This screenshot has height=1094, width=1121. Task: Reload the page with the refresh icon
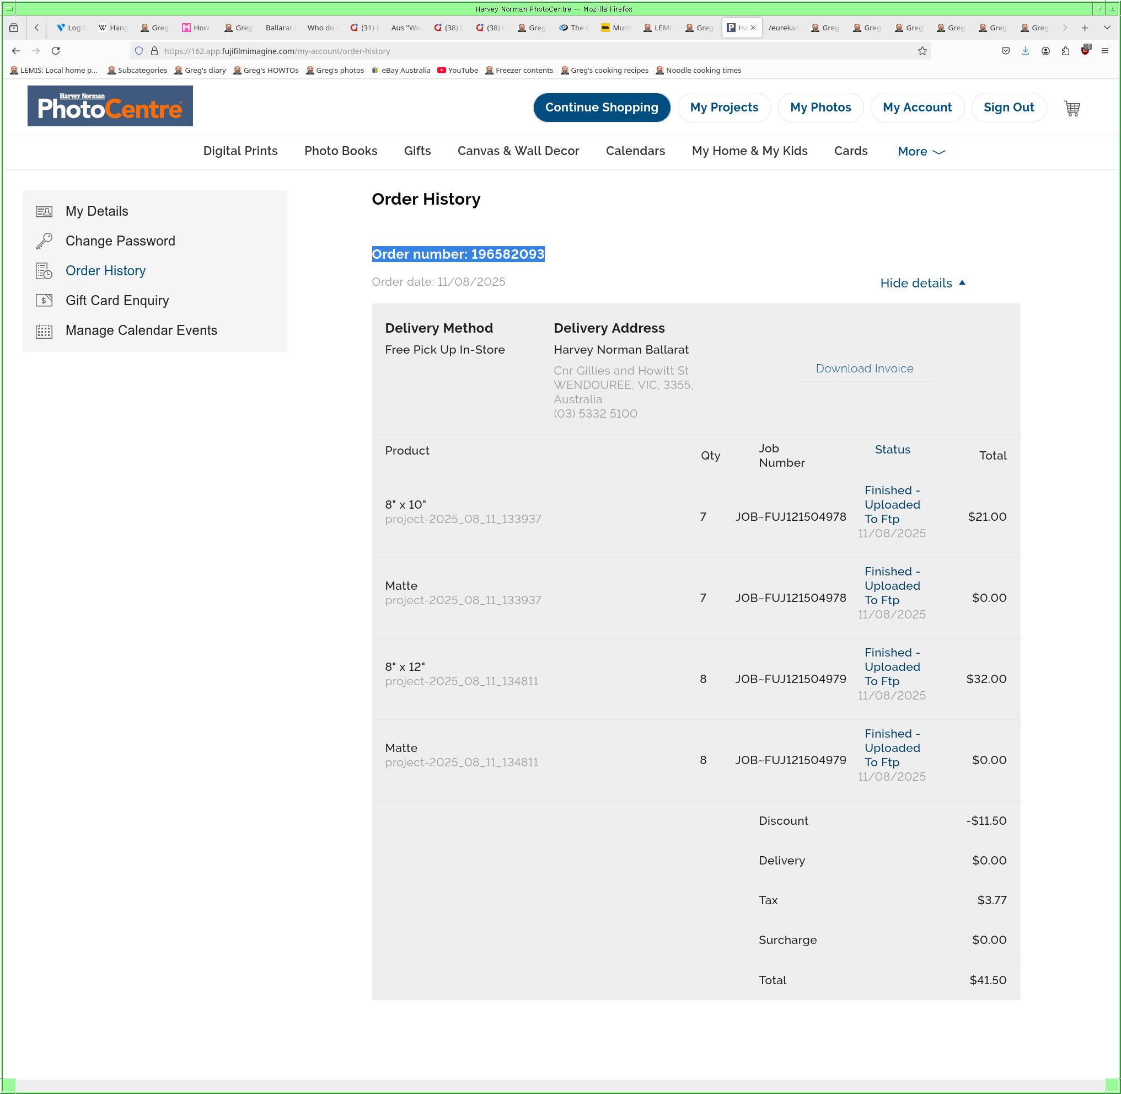tap(56, 51)
